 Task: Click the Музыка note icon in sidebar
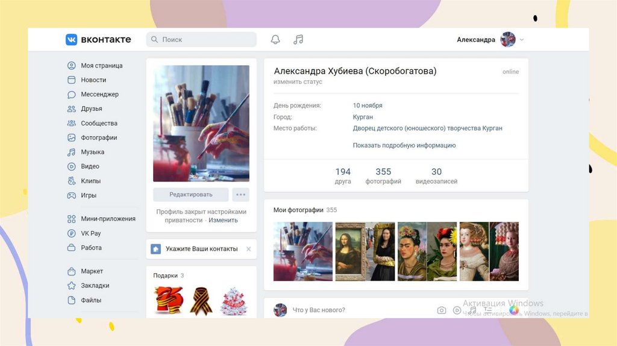(x=71, y=152)
